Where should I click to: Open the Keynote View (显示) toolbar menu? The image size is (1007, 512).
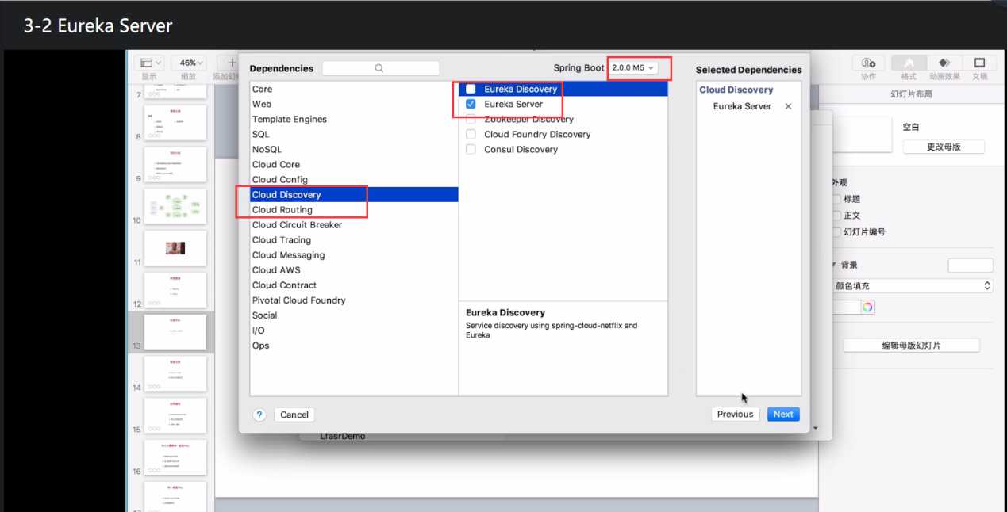pos(148,63)
